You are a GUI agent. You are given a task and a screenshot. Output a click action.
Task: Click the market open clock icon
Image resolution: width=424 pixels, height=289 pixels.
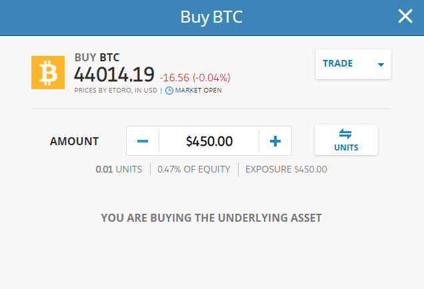[x=169, y=90]
